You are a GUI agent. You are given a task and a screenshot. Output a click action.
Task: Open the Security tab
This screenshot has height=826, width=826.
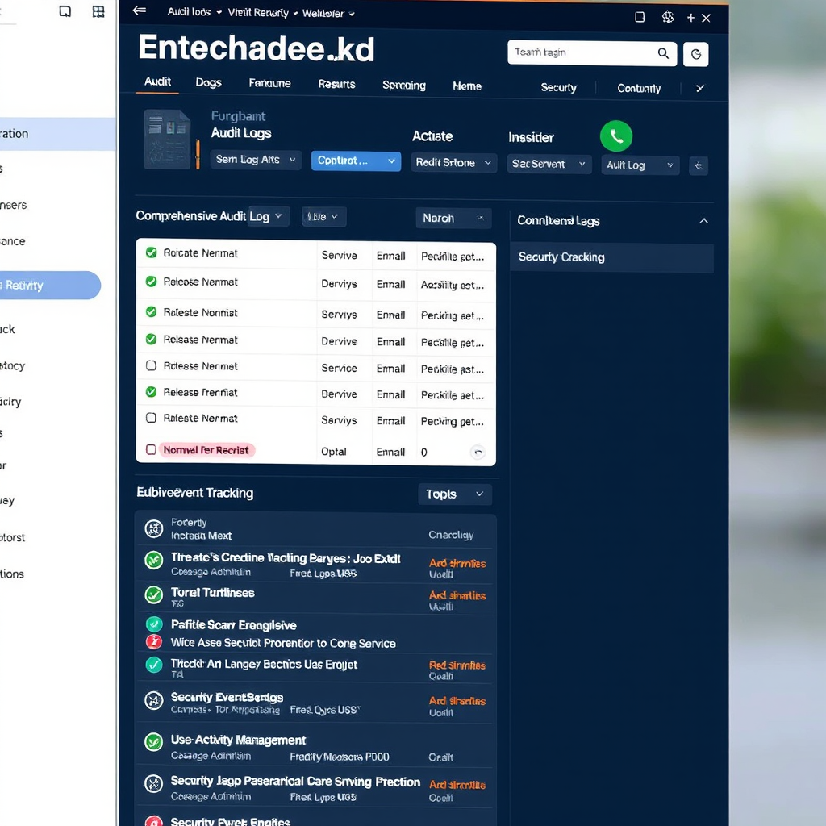pyautogui.click(x=558, y=88)
